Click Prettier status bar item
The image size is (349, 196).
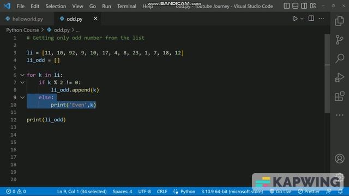tap(309, 191)
